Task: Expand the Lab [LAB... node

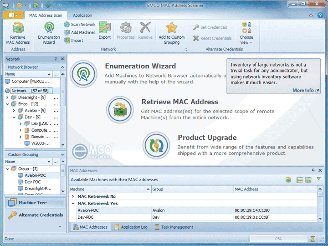Action: tap(20, 123)
